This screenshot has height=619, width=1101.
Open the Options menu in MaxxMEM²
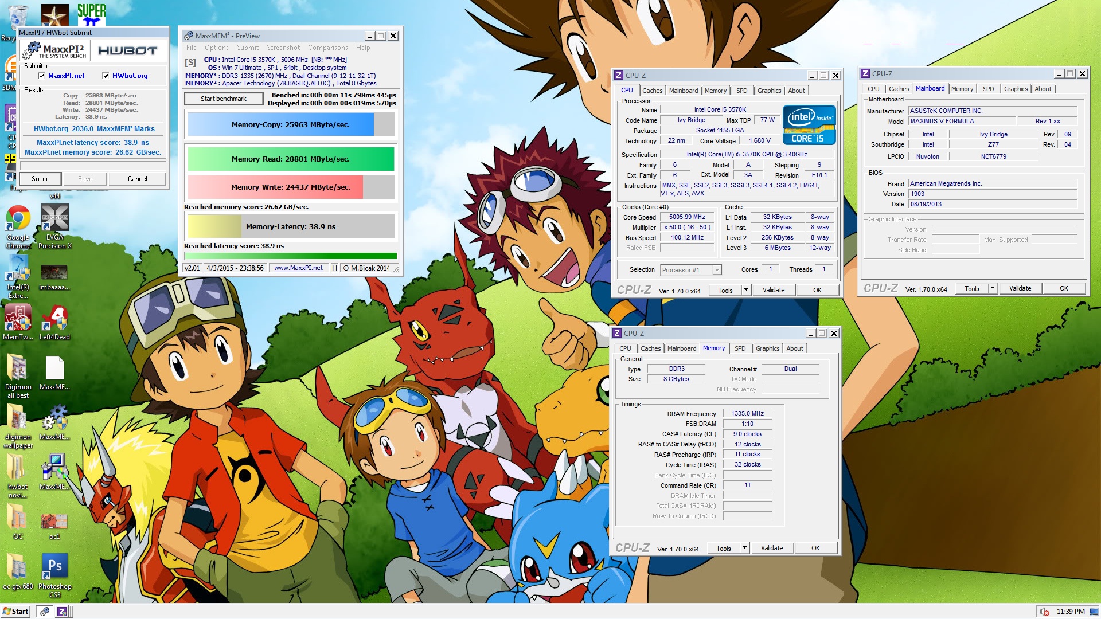(216, 48)
